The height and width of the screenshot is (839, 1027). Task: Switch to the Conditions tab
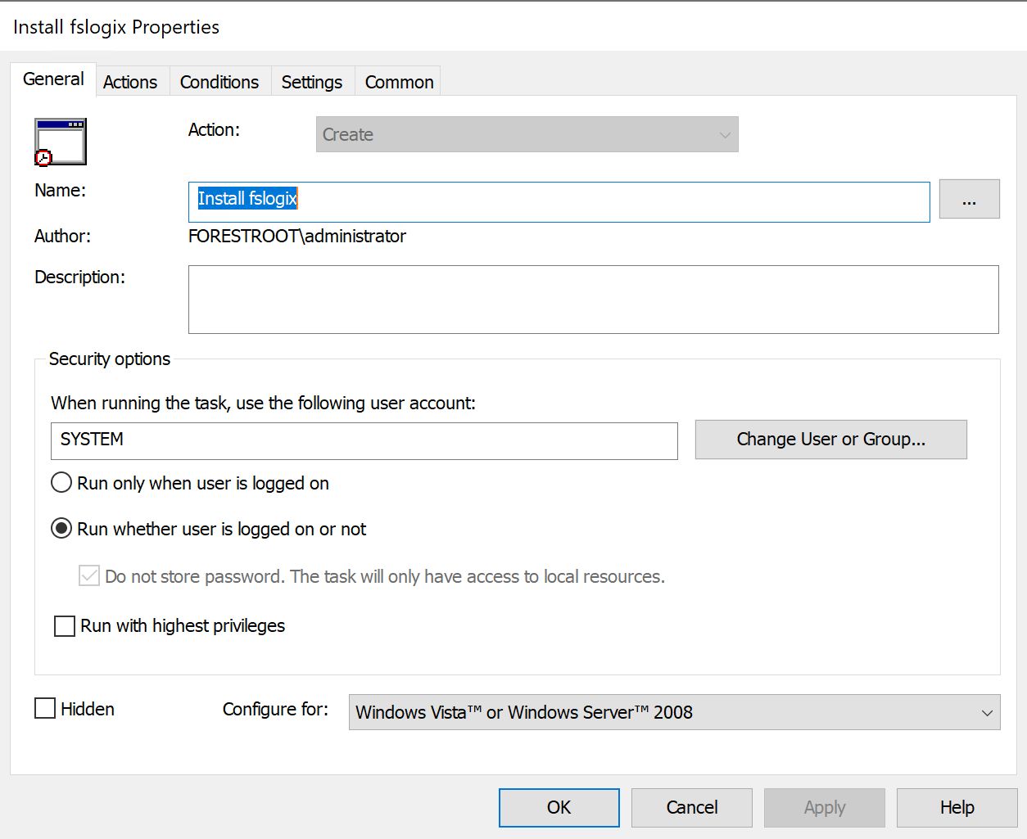[219, 81]
